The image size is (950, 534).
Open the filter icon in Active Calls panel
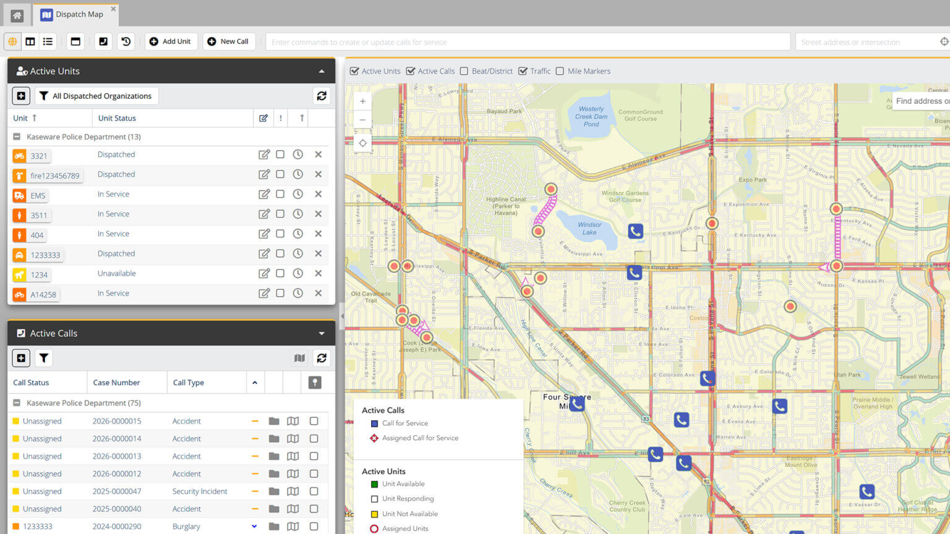pos(43,358)
